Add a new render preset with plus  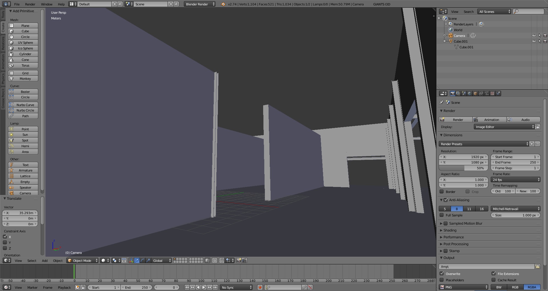[532, 144]
